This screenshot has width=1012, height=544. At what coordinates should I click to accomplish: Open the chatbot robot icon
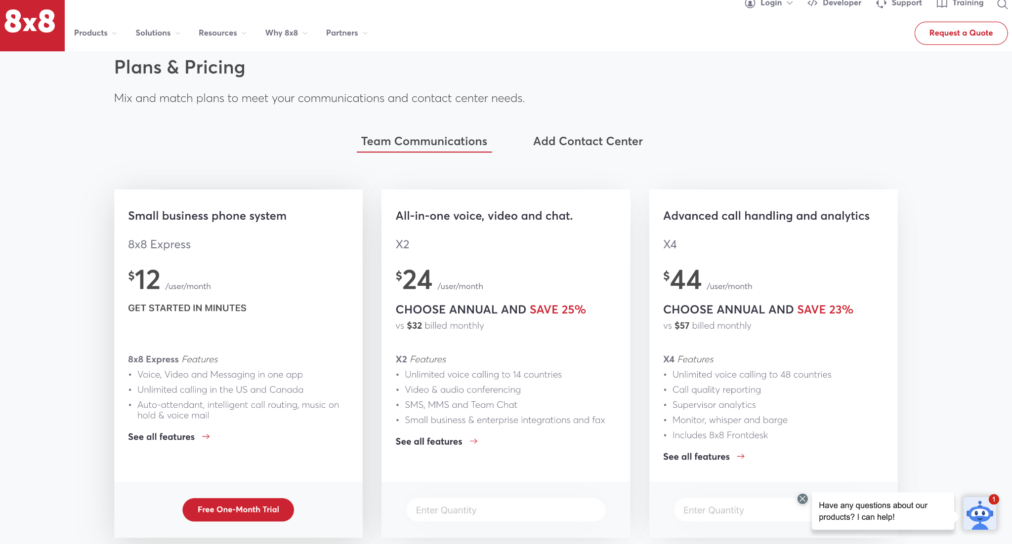[979, 514]
